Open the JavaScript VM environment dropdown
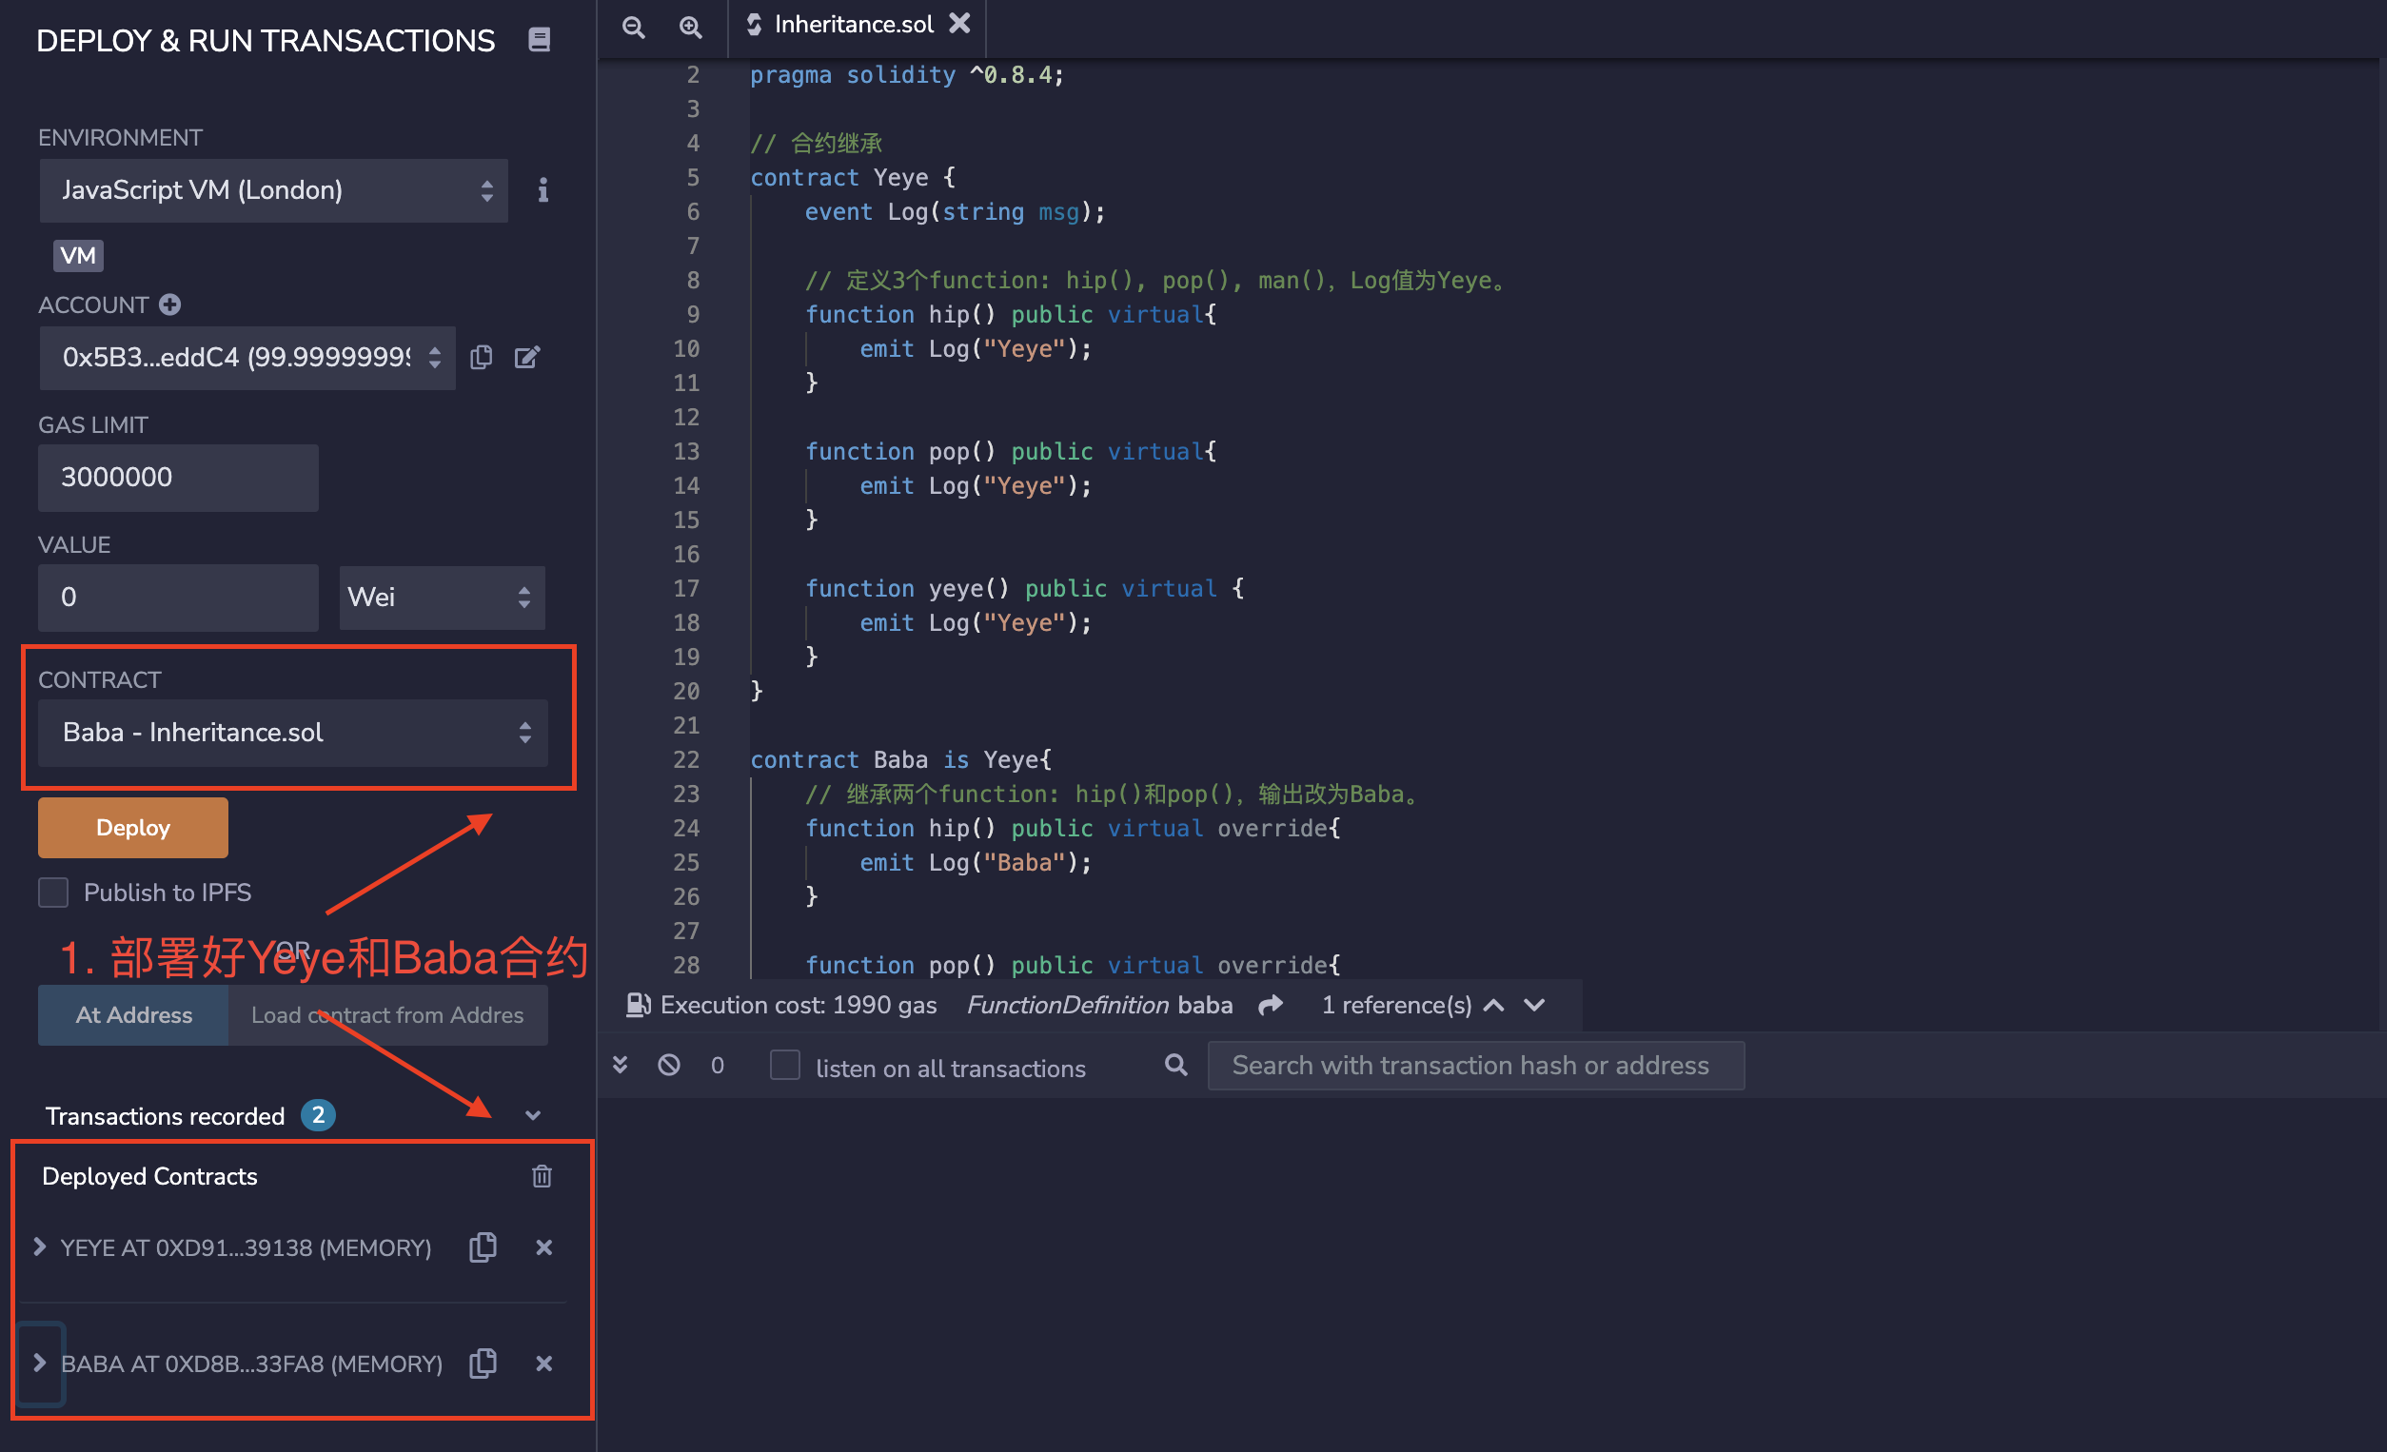This screenshot has width=2387, height=1452. [x=273, y=190]
